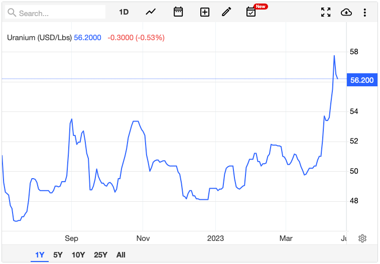Click the plus icon to add comparison

(x=204, y=12)
